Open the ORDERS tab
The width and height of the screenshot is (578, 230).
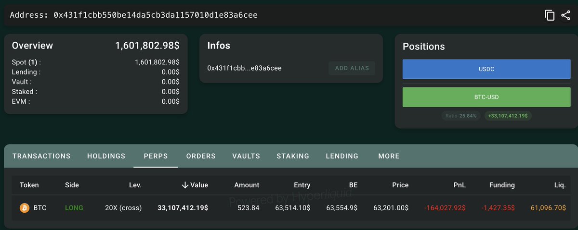click(201, 156)
